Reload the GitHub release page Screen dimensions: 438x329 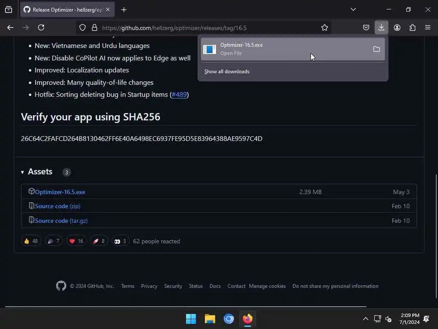[x=41, y=27]
